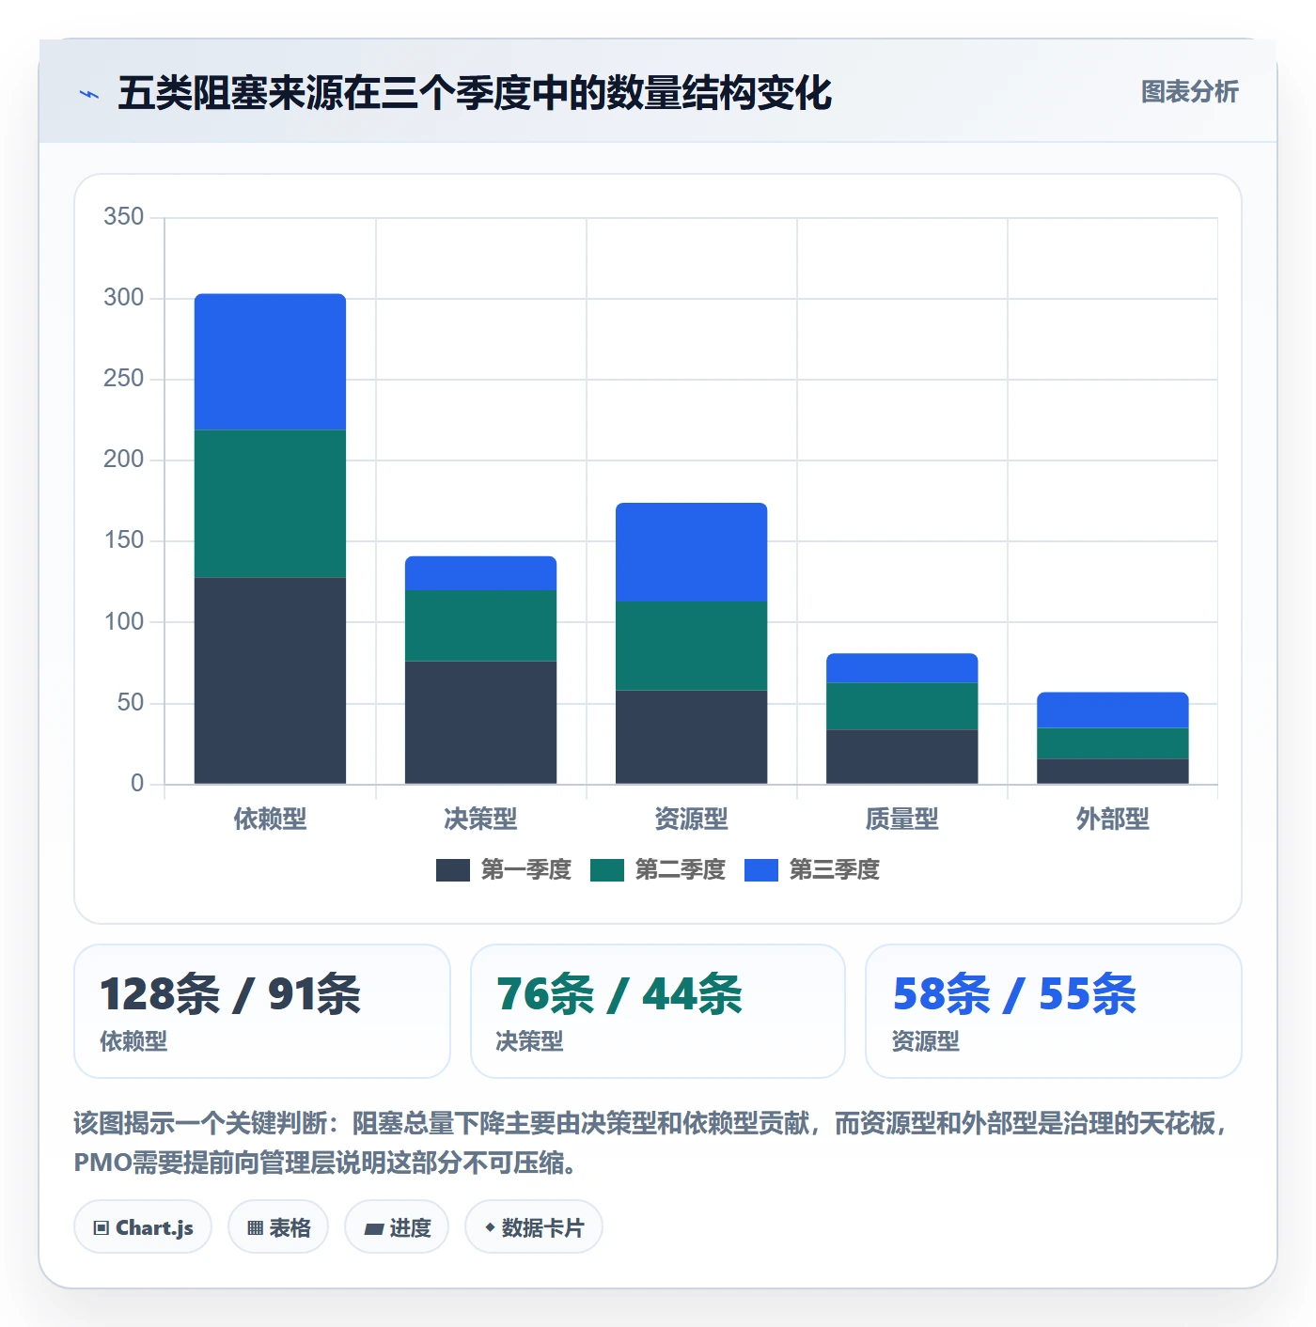Click the summary paragraph beginning 该图揭示一个关键判断

pos(652,1143)
